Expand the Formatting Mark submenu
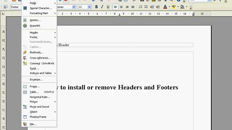 click(x=39, y=13)
